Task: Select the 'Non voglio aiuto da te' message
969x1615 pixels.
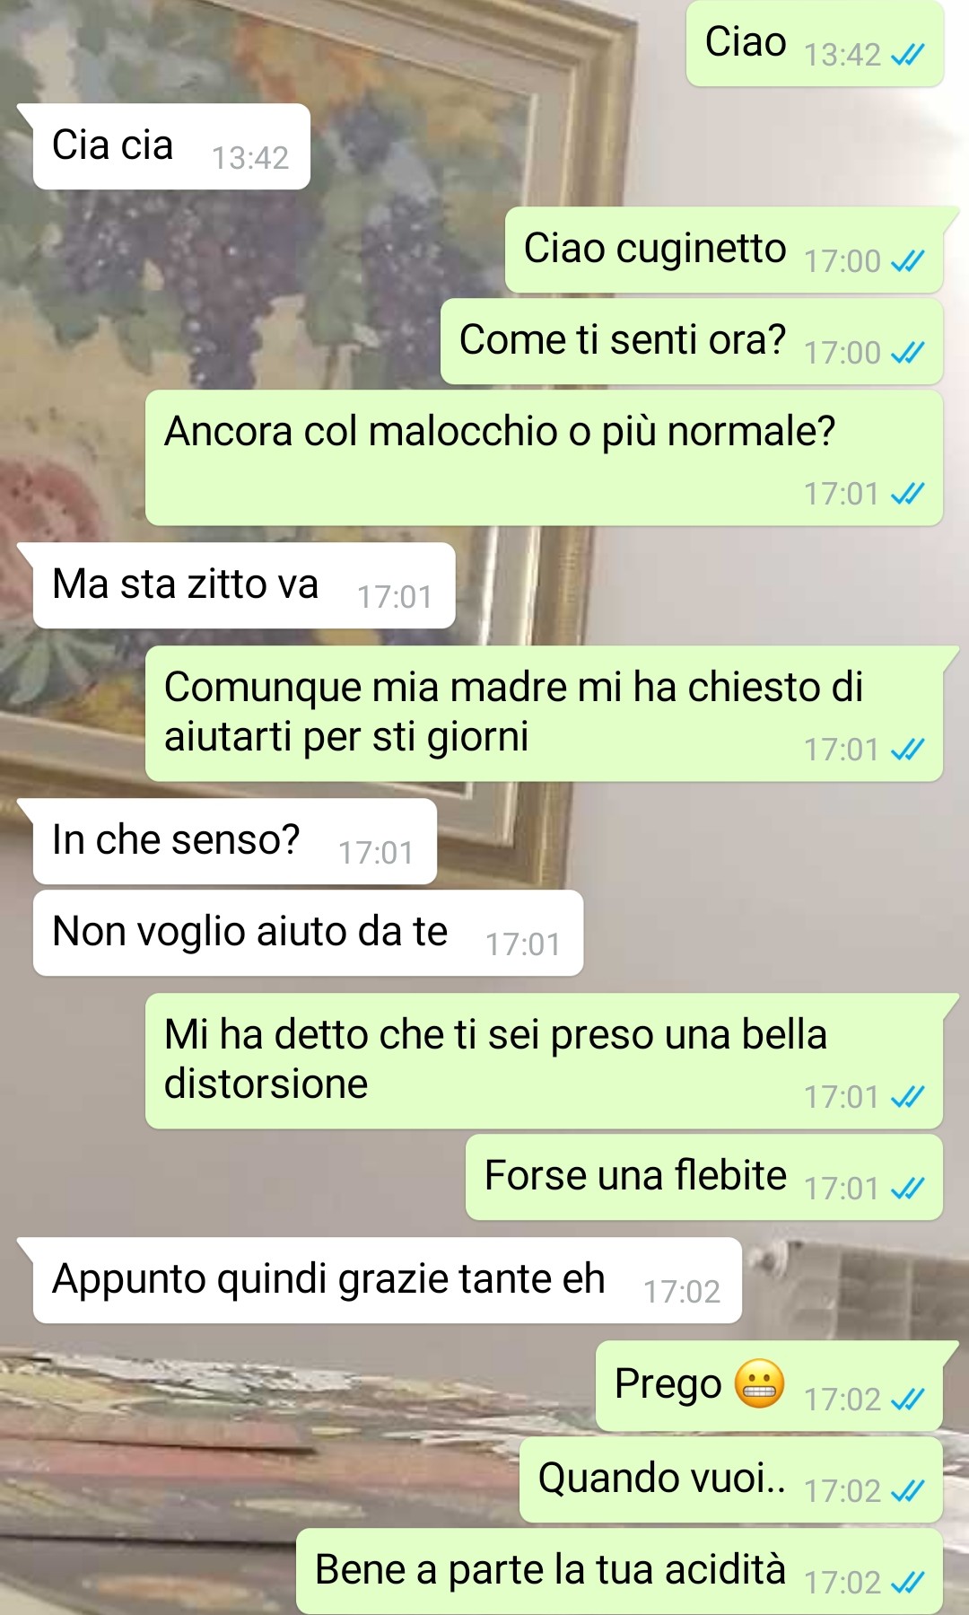Action: click(x=308, y=933)
